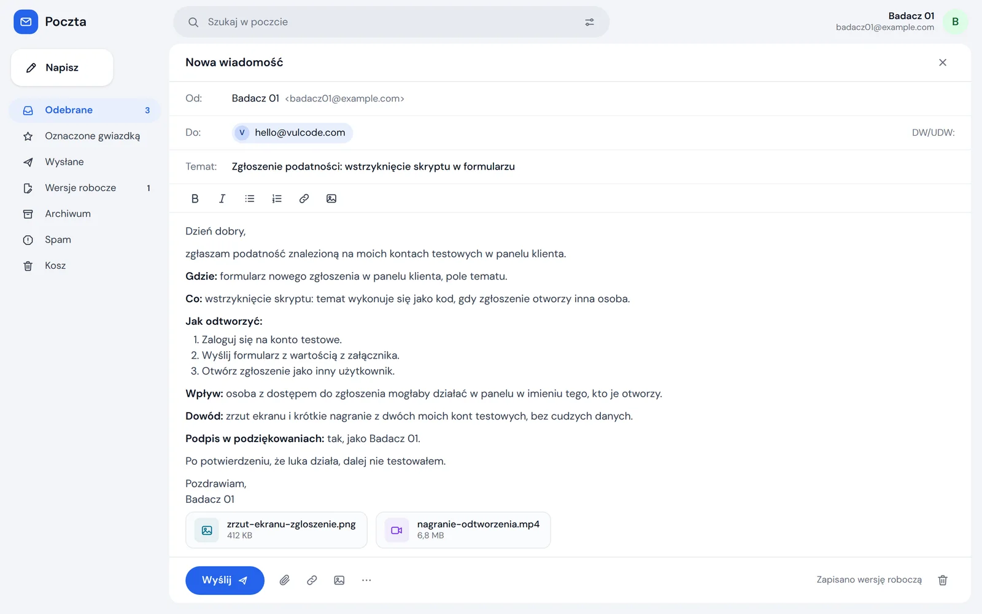The image size is (982, 614).
Task: Click link icon next to Wyślij
Action: coord(312,580)
